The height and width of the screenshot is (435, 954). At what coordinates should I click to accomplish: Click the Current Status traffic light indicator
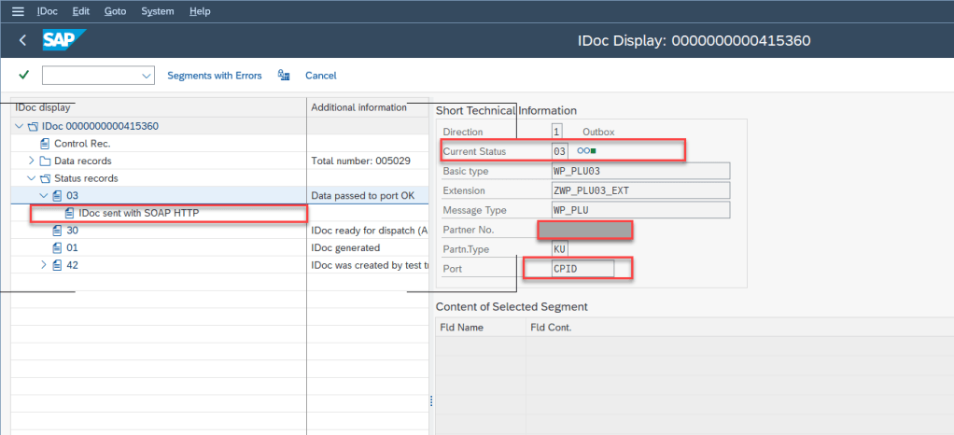click(x=586, y=150)
